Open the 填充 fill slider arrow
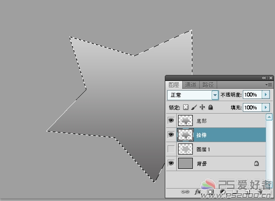275x201 pixels. [266, 107]
